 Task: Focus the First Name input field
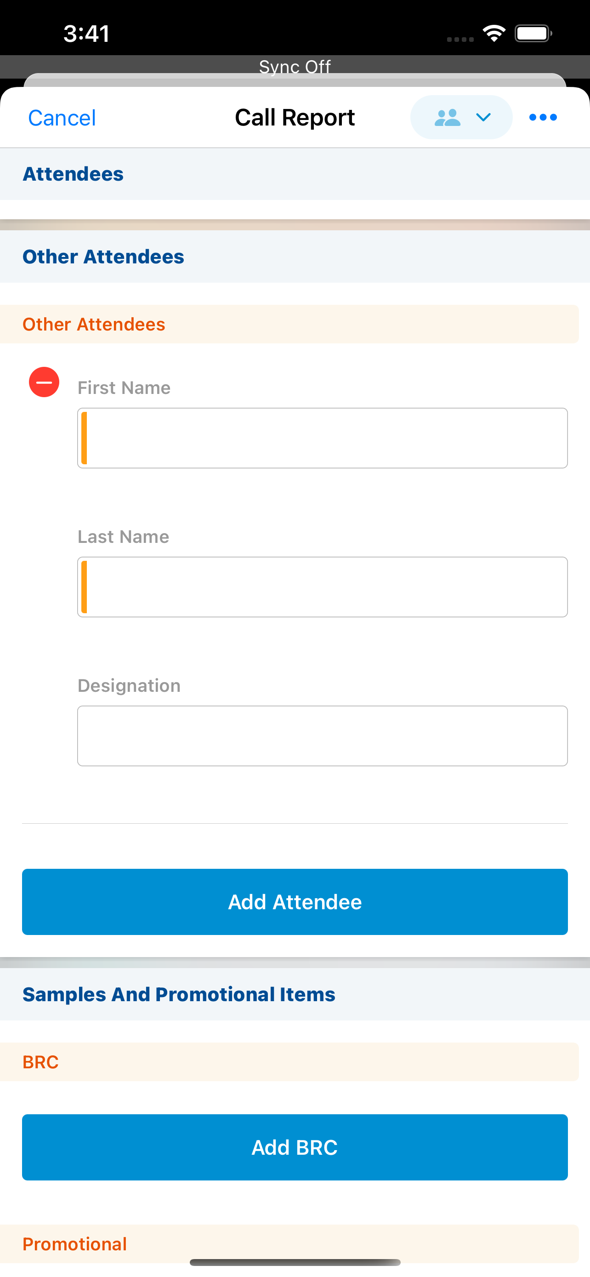point(323,438)
